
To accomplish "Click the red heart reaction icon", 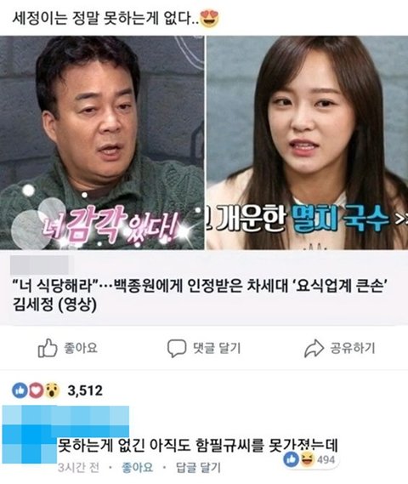I will (36, 390).
